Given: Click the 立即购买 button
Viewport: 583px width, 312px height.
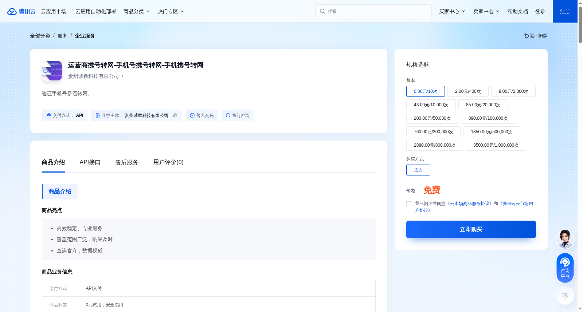Looking at the screenshot, I should (x=471, y=229).
